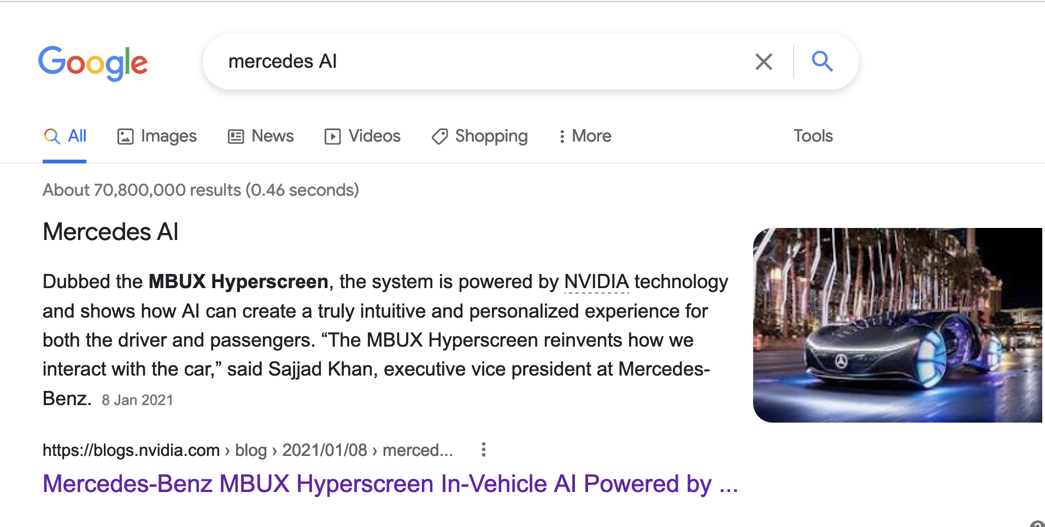Click the News tab newspaper icon
Viewport: 1045px width, 527px height.
tap(236, 137)
